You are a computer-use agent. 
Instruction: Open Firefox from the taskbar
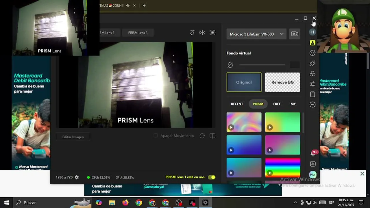(125, 203)
